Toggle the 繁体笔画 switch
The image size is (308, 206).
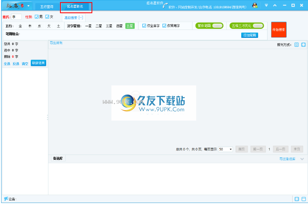pos(209,26)
